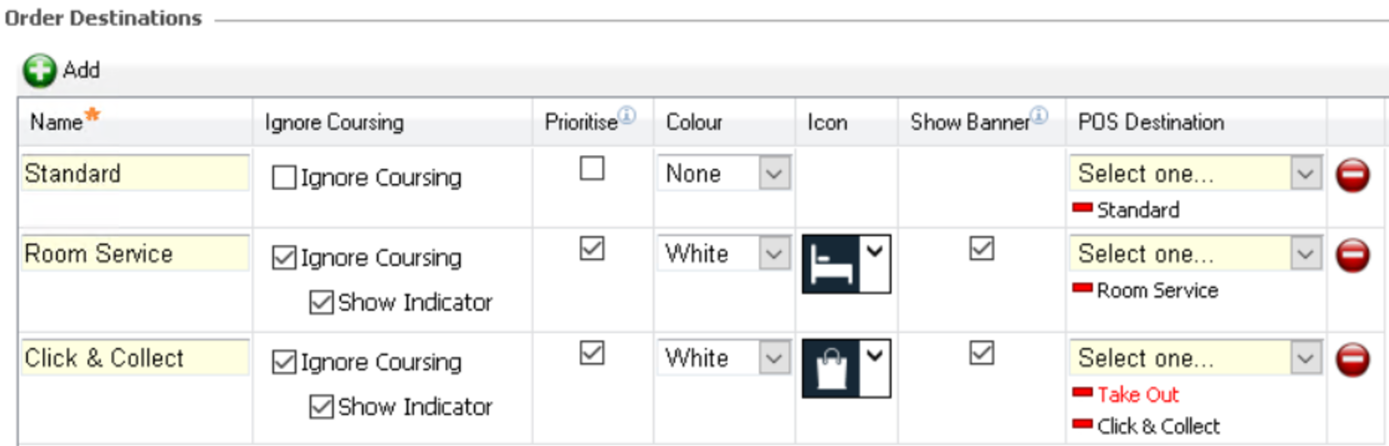
Task: Click the POS Destination column header
Action: coord(1151,122)
